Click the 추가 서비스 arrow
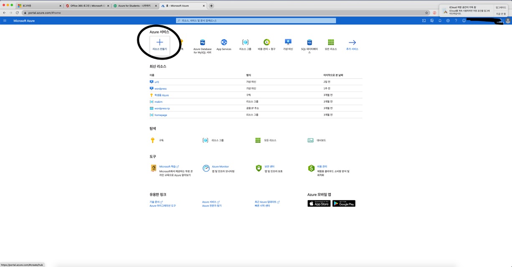This screenshot has width=512, height=267. pyautogui.click(x=352, y=42)
